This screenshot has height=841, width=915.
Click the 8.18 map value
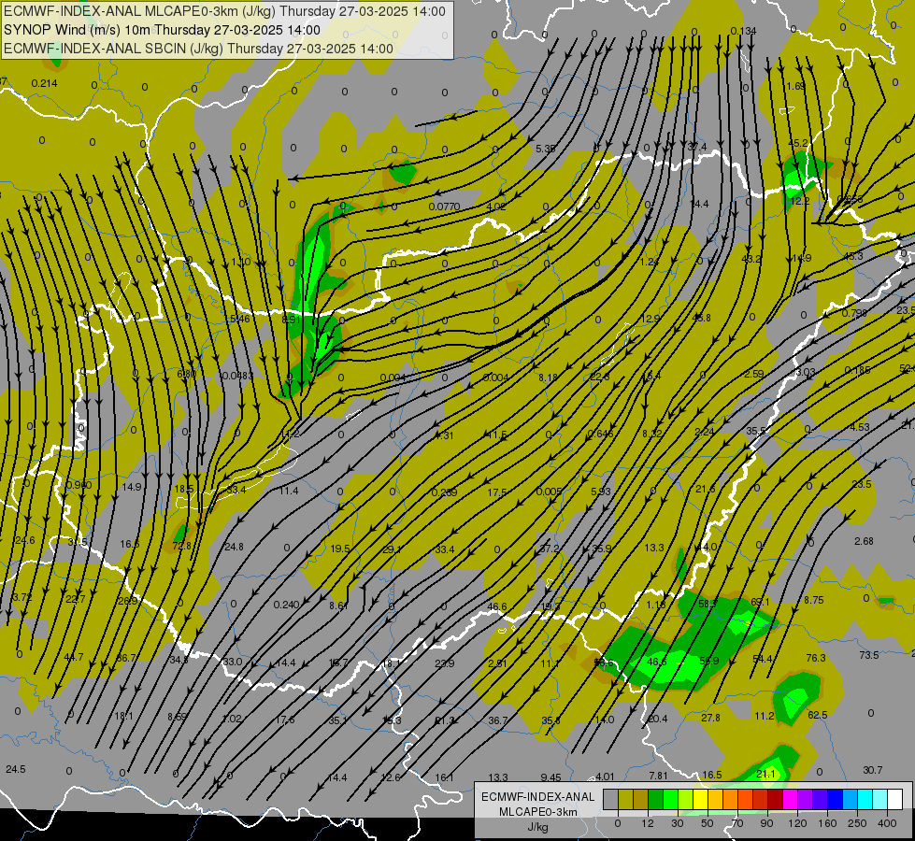click(548, 378)
